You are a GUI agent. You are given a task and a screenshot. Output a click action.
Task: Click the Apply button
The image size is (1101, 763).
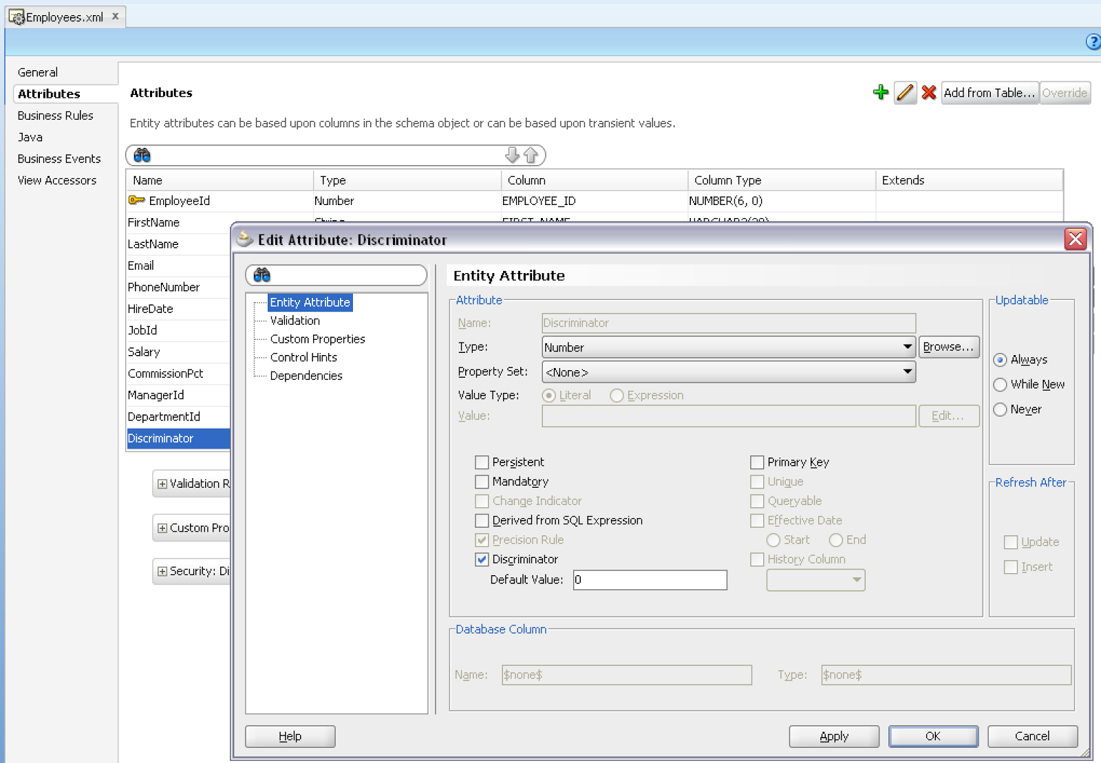[834, 736]
